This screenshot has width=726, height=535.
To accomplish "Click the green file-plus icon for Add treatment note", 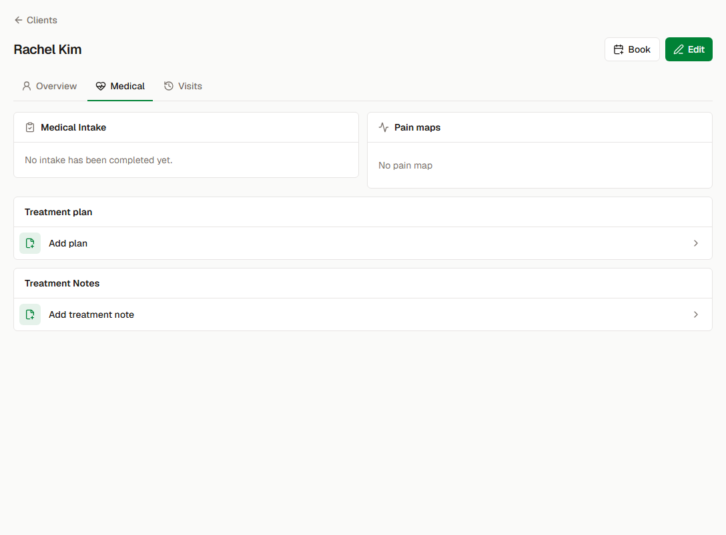I will pos(30,314).
